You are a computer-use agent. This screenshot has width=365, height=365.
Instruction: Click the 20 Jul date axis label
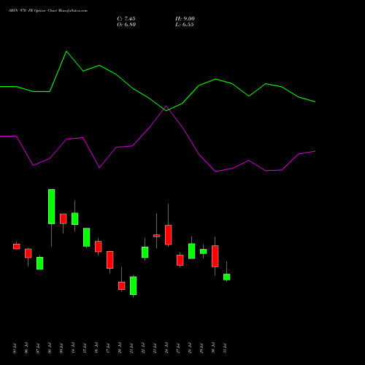click(120, 348)
